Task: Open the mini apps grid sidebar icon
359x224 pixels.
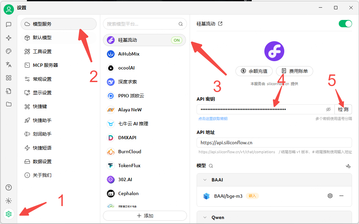Action: [x=9, y=78]
